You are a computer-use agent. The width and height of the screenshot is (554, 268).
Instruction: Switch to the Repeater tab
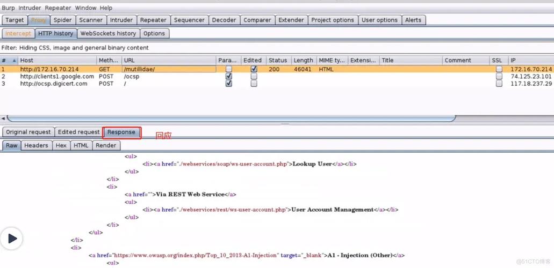pyautogui.click(x=153, y=20)
